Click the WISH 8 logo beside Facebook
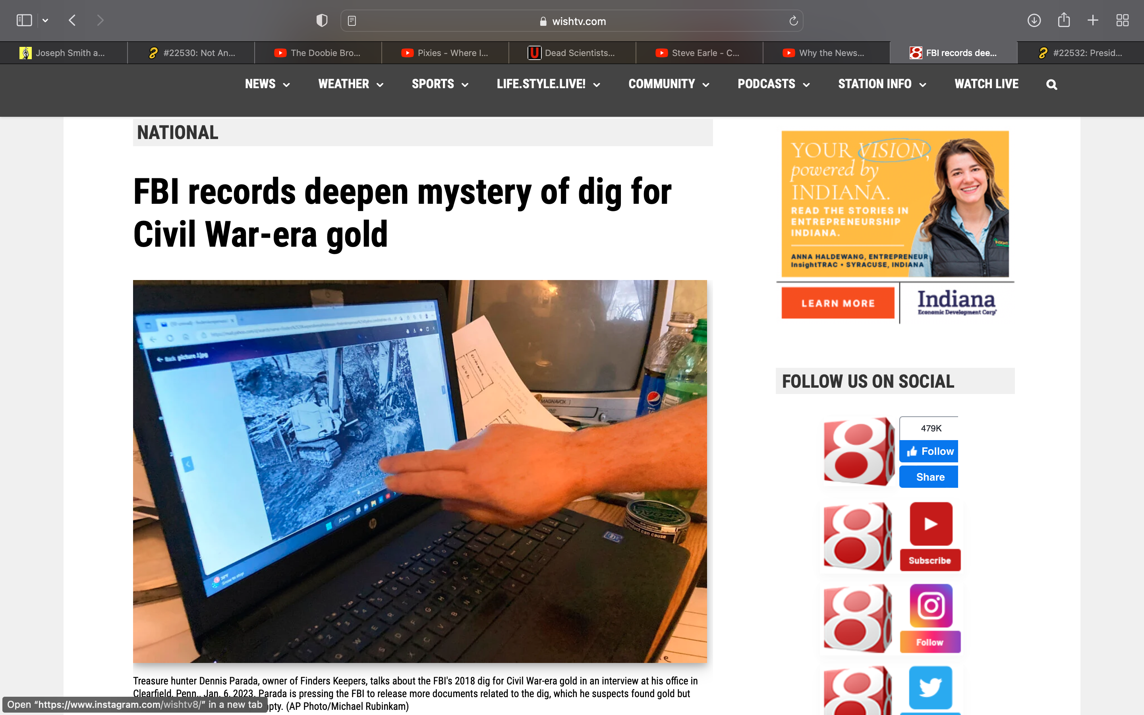The image size is (1144, 715). pos(858,452)
